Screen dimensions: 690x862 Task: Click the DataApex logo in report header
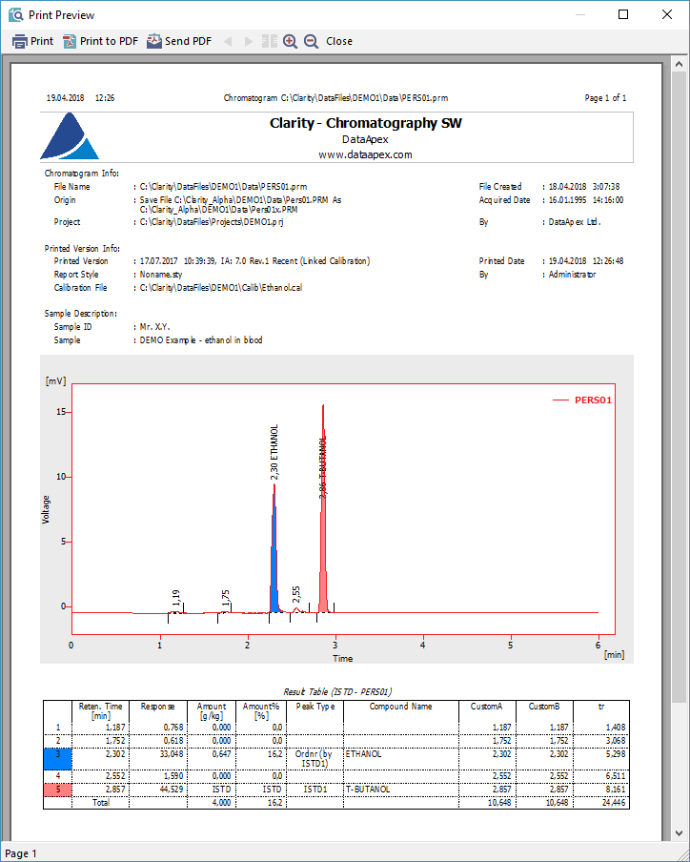70,137
